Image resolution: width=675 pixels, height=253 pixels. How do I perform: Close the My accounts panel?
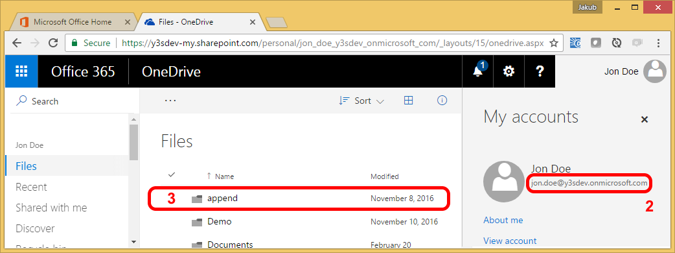pyautogui.click(x=645, y=120)
